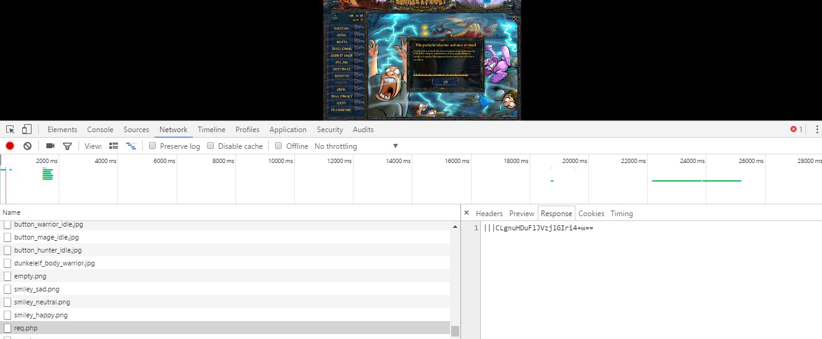Image resolution: width=822 pixels, height=339 pixels.
Task: Clear the network log with the circle-slash icon
Action: coord(28,146)
